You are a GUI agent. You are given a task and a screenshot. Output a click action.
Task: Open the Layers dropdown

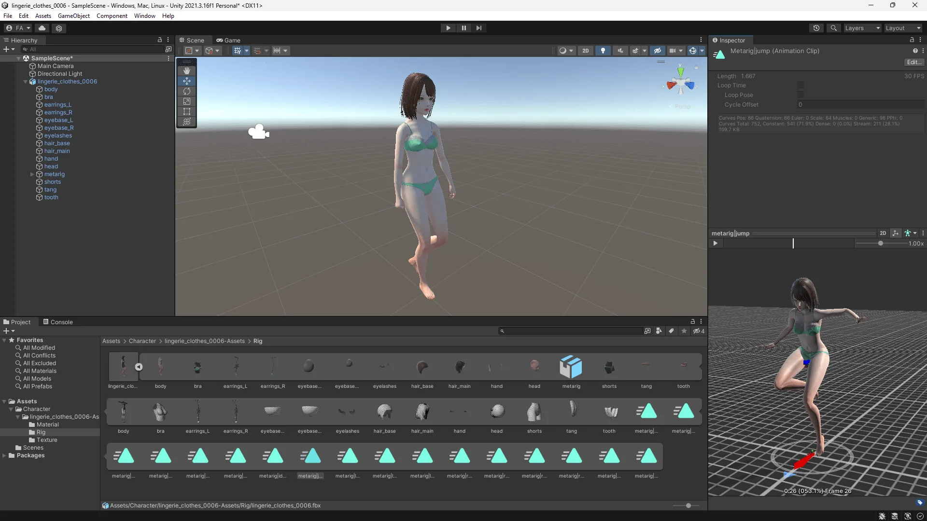coord(862,28)
